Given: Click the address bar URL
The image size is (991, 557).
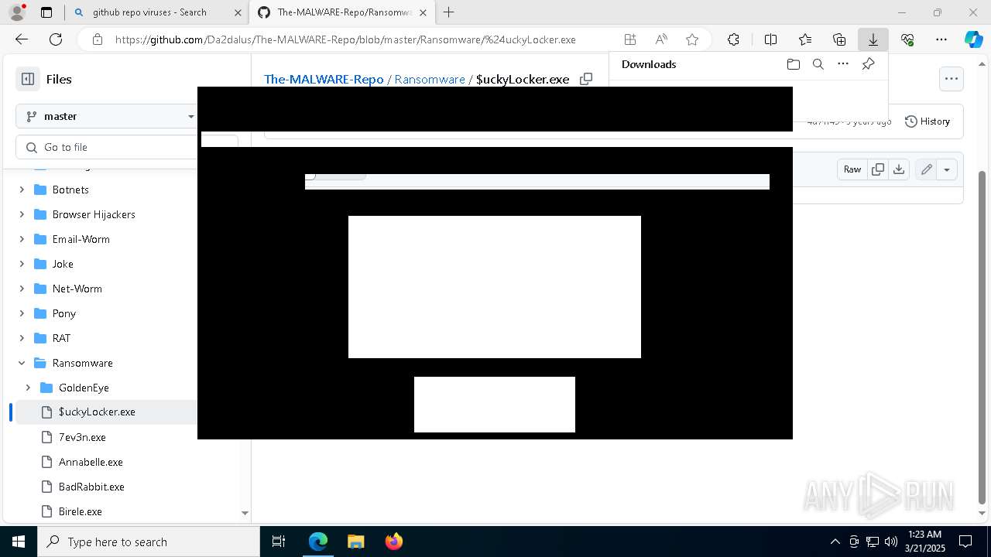Looking at the screenshot, I should 345,39.
